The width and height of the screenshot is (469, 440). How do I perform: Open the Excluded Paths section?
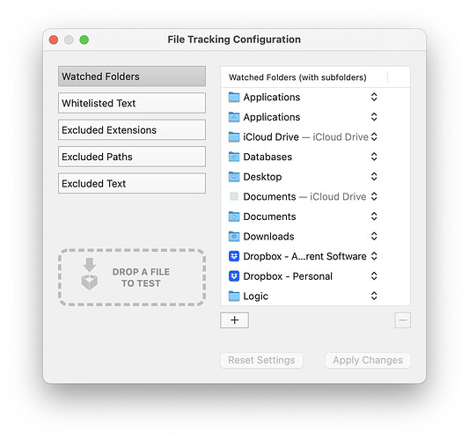coord(132,157)
